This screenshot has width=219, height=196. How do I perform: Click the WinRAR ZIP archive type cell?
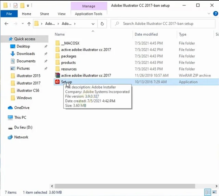195,75
